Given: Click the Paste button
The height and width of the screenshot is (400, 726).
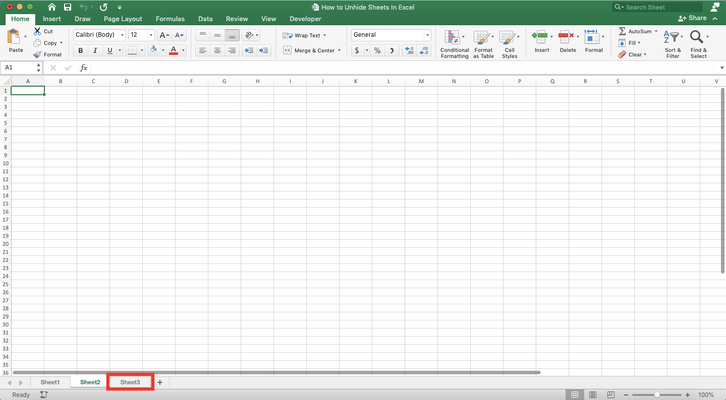Looking at the screenshot, I should (16, 43).
